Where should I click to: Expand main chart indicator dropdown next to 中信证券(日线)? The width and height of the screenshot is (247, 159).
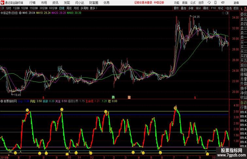20,13
